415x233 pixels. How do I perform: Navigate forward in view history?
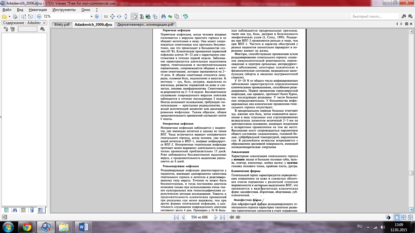[238, 217]
